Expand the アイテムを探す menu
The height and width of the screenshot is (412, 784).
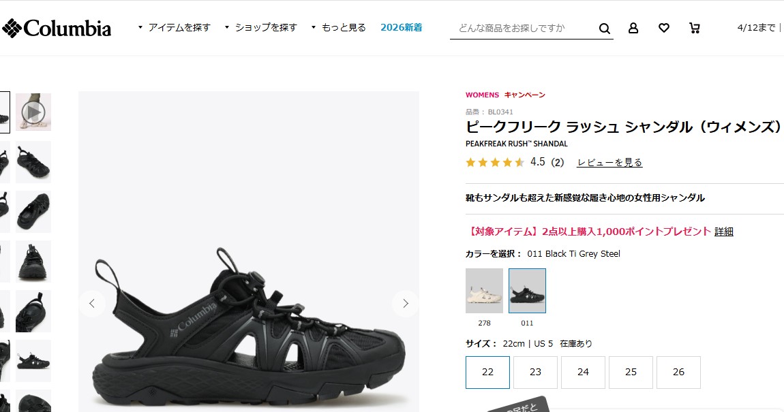tap(175, 27)
